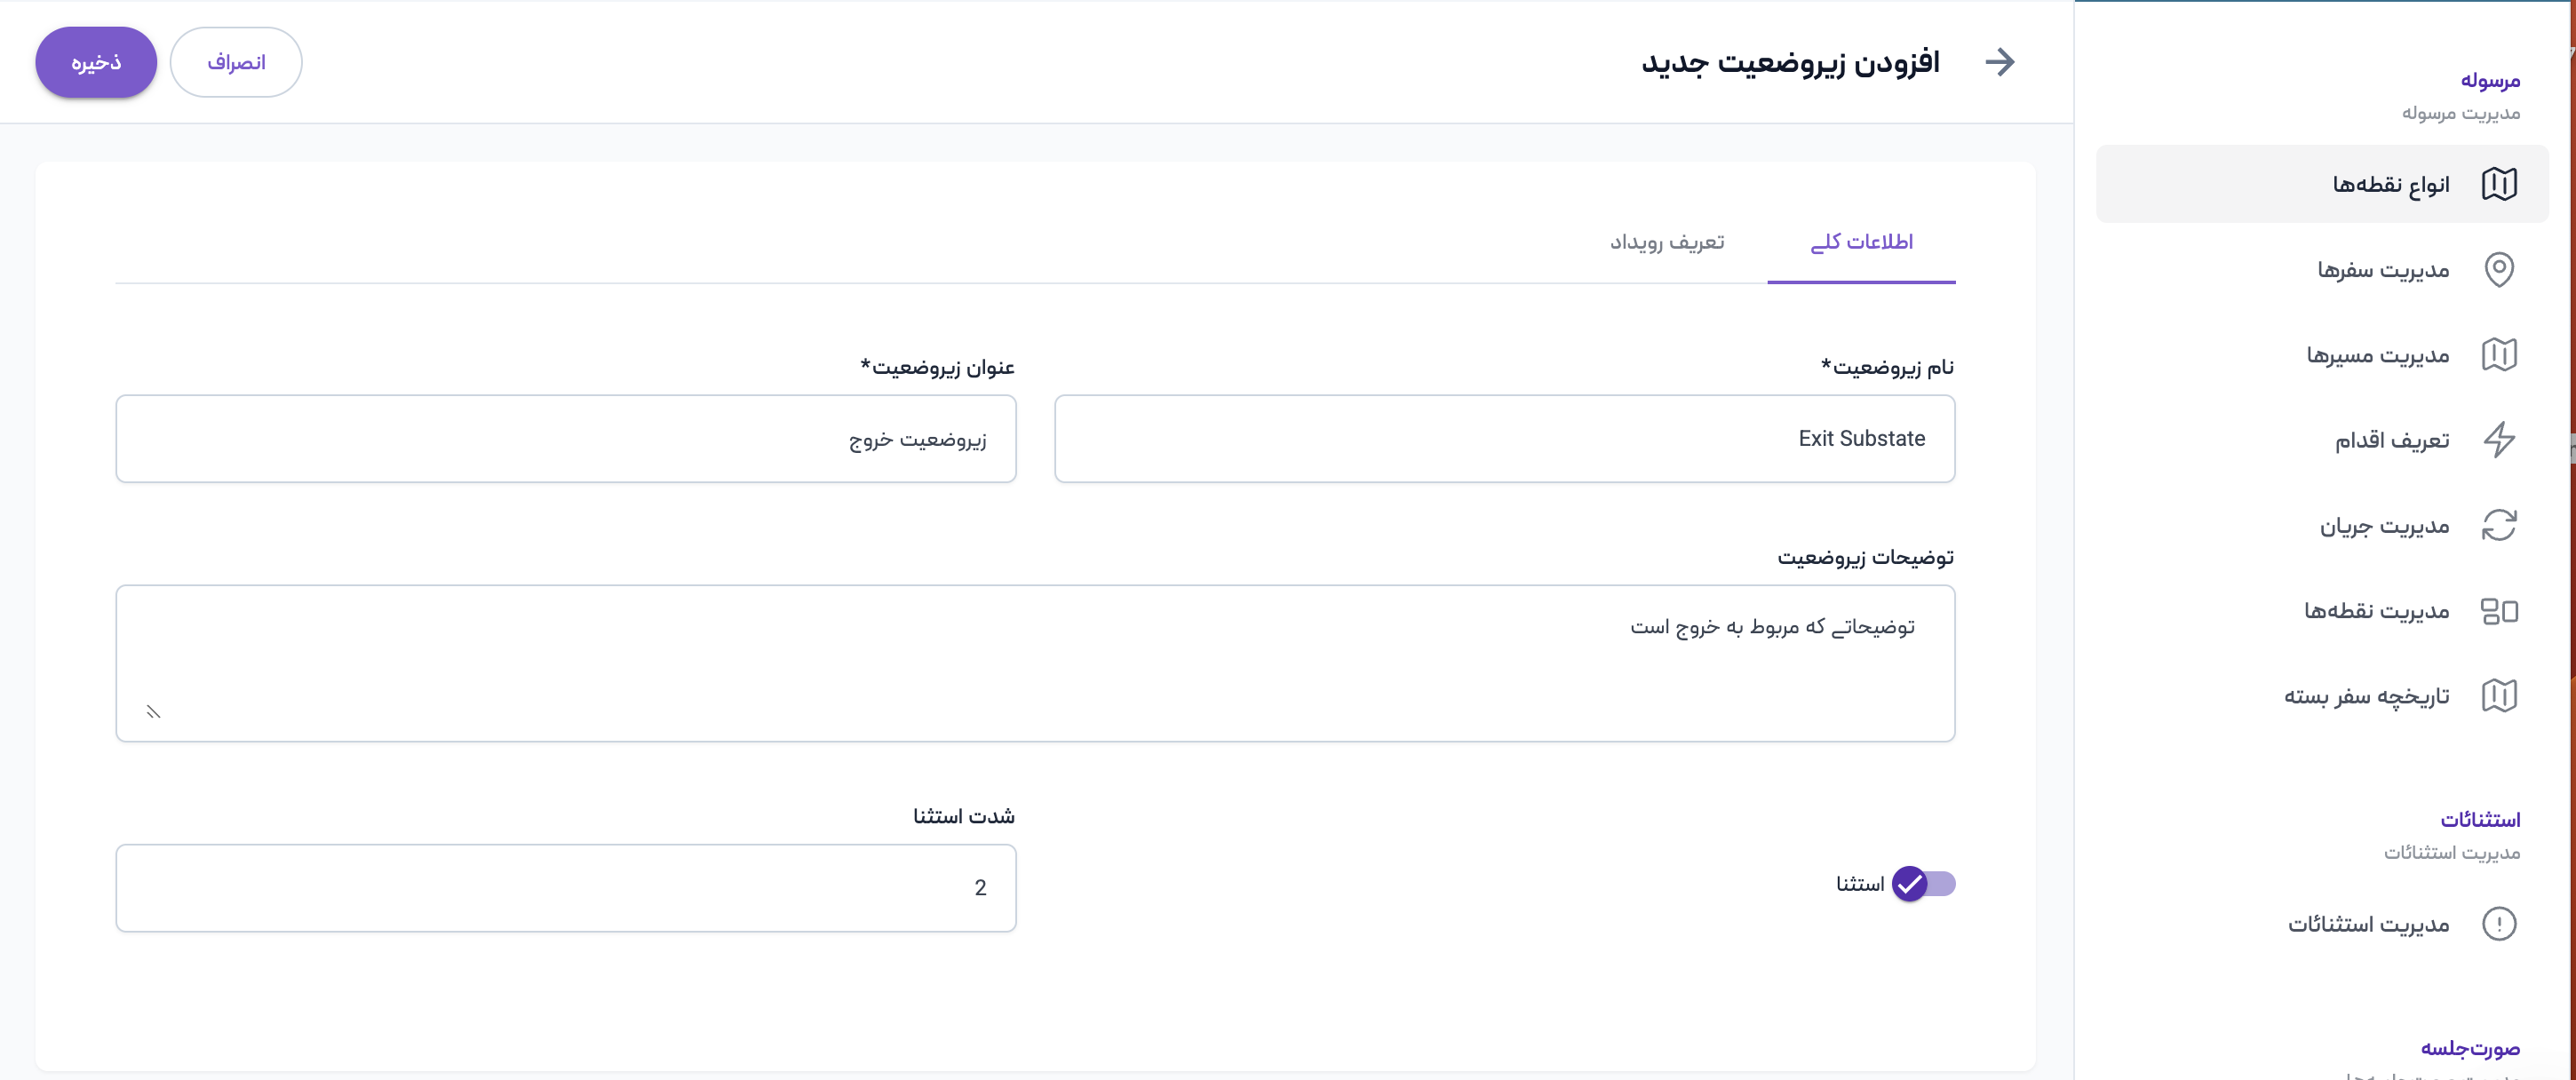Click the مدیریت مسیرها map icon

pos(2498,355)
